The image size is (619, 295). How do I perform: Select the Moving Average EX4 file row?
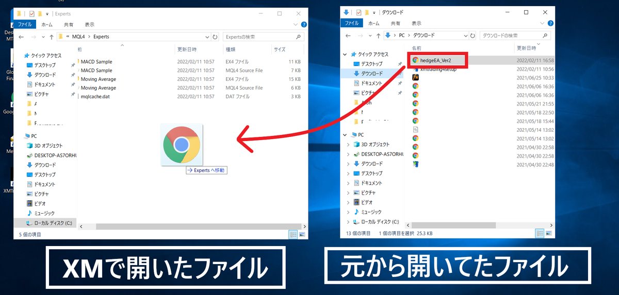pos(191,79)
